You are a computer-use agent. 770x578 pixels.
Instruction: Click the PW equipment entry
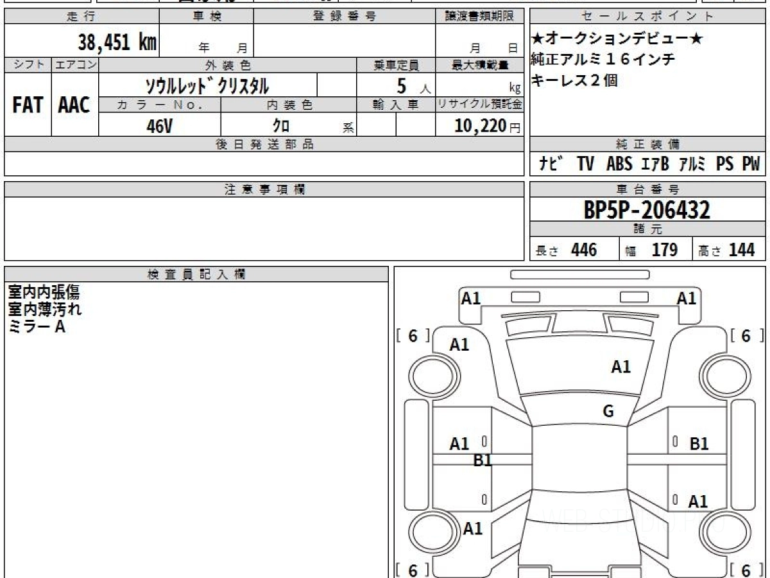tap(751, 164)
